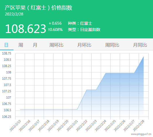Open the 月 monthly tab

coord(35,45)
